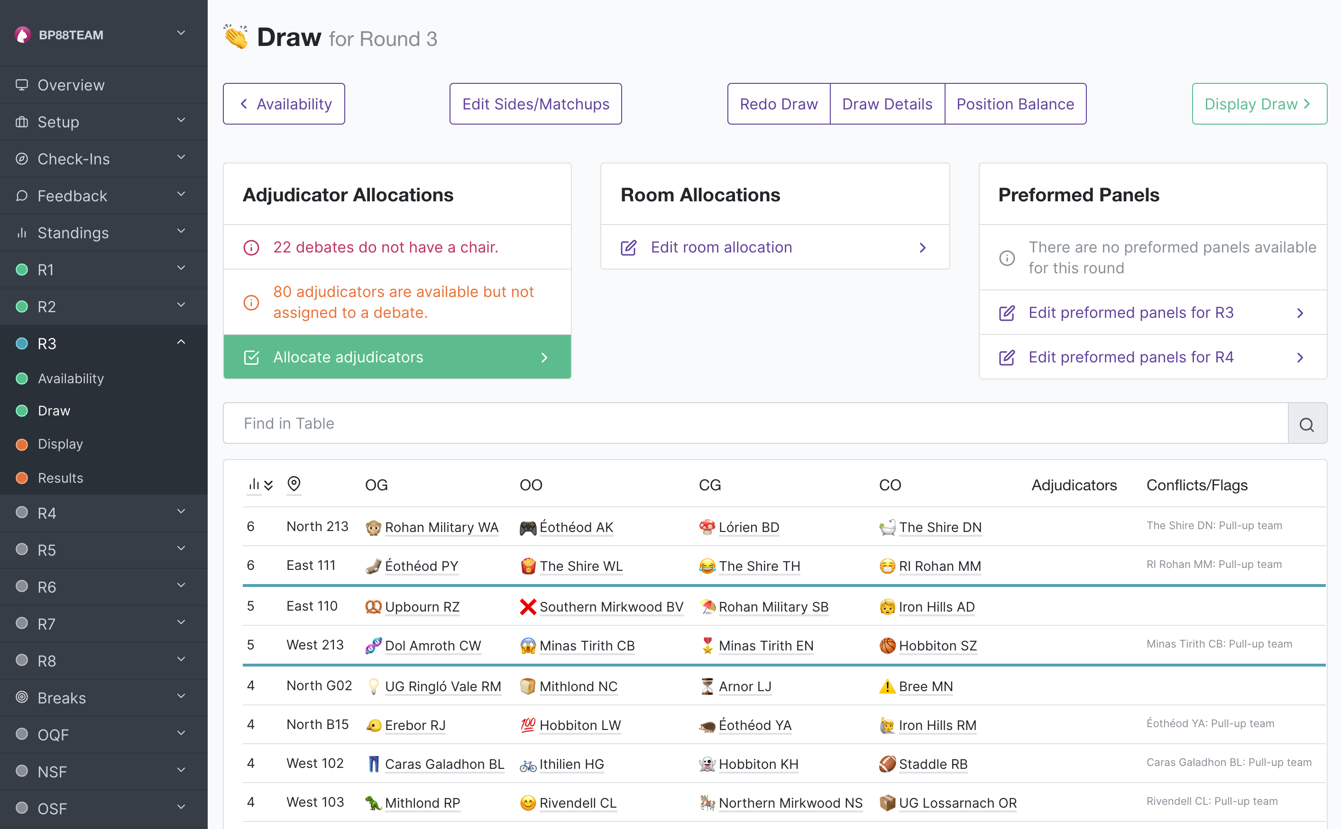1341x829 pixels.
Task: Expand the Standings menu chevron
Action: click(x=181, y=231)
